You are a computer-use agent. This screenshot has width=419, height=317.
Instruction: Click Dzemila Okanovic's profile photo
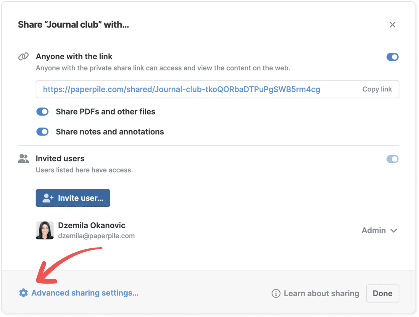pos(45,230)
